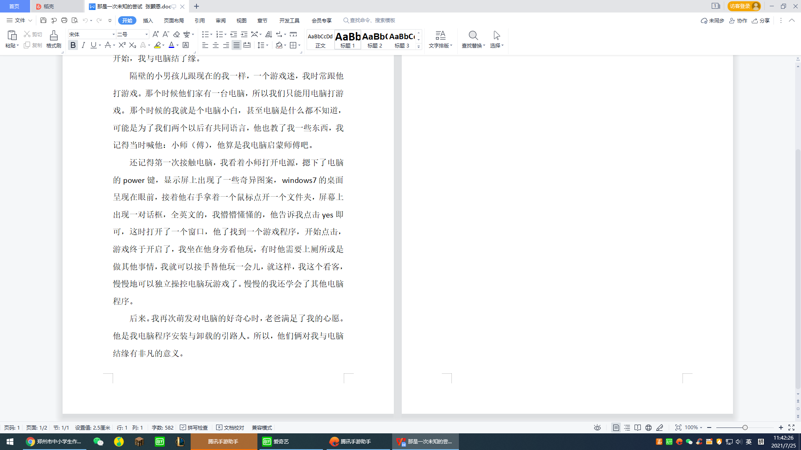Toggle bold formatting button
The height and width of the screenshot is (450, 801).
click(x=73, y=45)
